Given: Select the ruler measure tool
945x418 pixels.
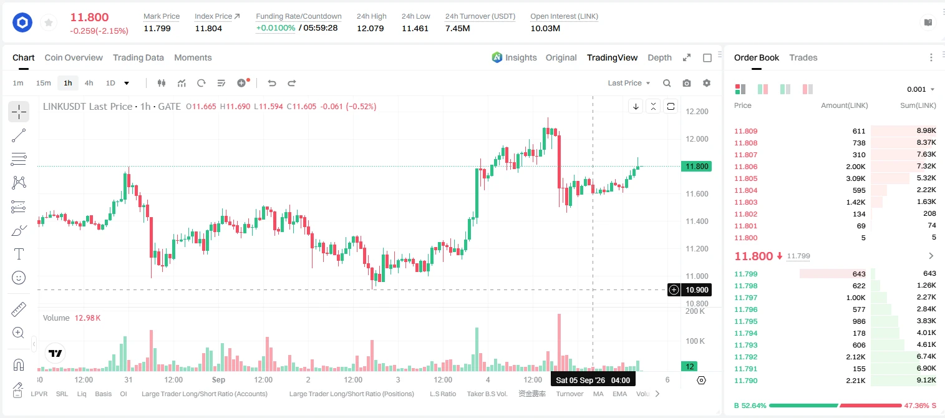Looking at the screenshot, I should [19, 309].
